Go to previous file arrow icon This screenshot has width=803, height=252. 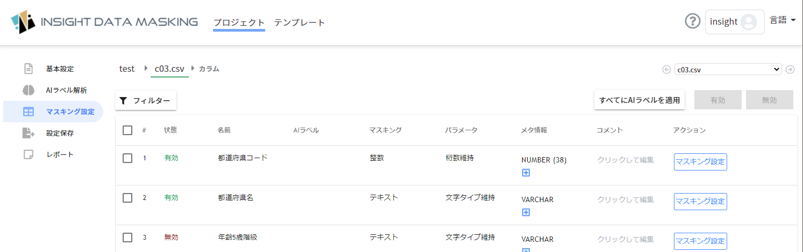(666, 69)
